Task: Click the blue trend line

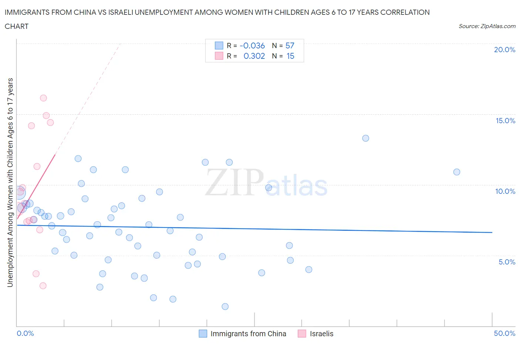Action: click(254, 229)
